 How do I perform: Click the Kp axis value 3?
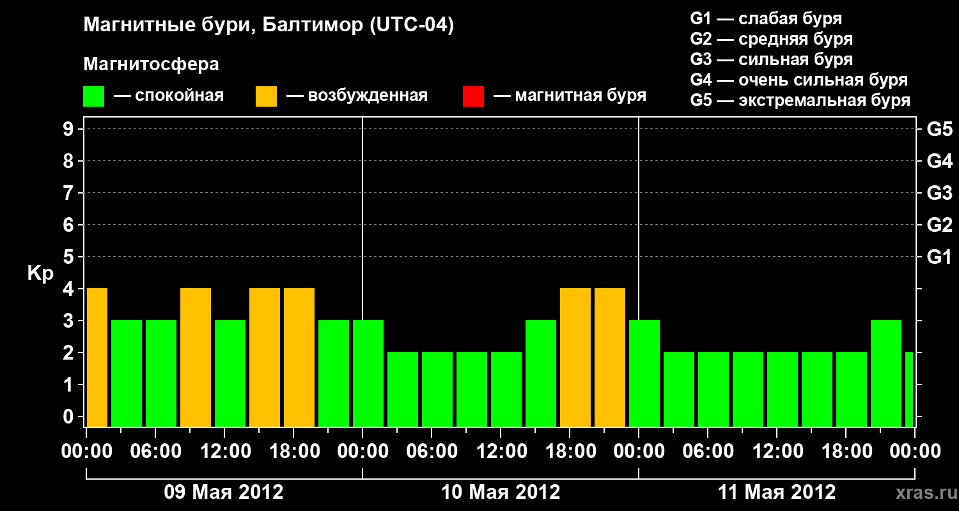70,321
